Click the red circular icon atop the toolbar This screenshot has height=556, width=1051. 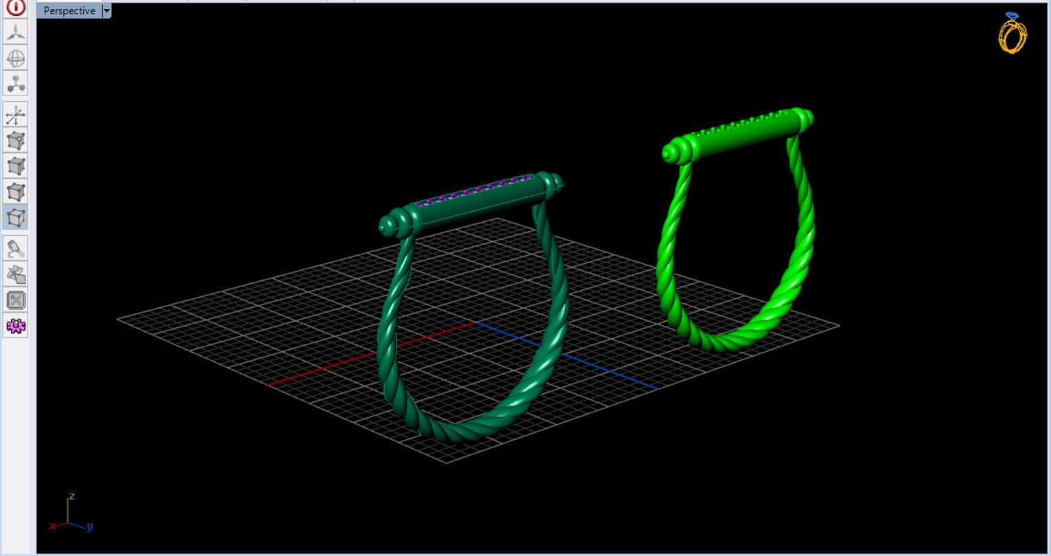(16, 8)
